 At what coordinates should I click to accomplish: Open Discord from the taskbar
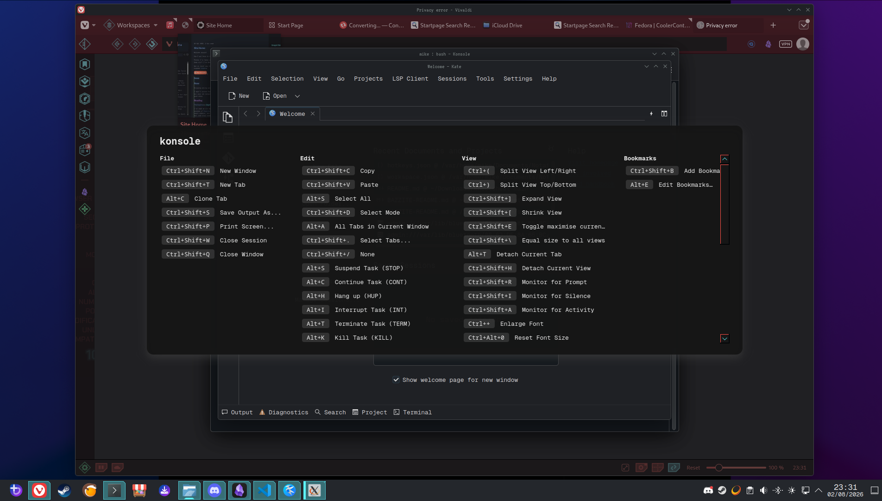(x=214, y=490)
